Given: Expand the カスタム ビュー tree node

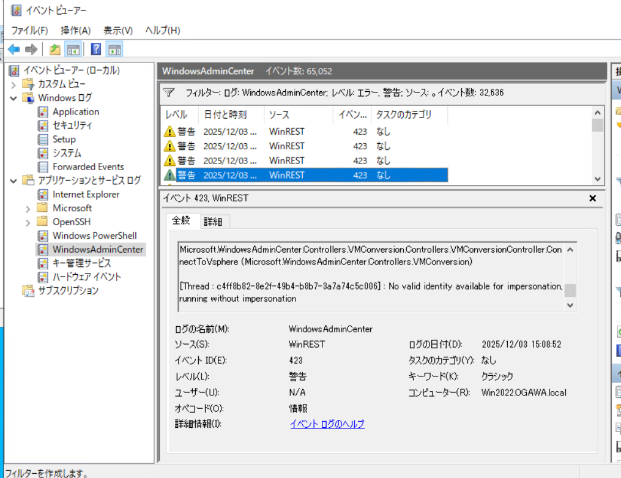Looking at the screenshot, I should [13, 84].
